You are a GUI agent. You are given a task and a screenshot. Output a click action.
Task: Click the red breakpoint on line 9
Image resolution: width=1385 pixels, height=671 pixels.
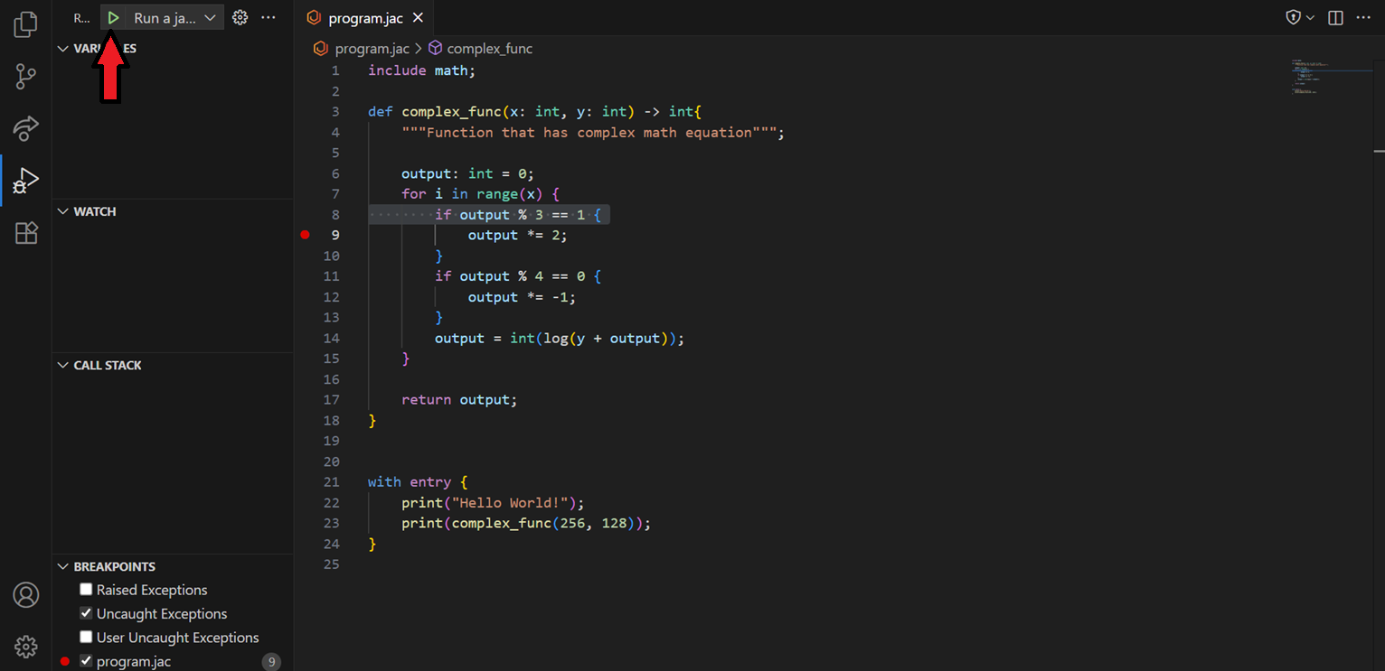pos(305,235)
